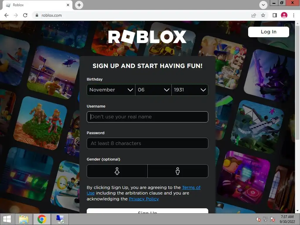Open the birthday month dropdown
Screen dimensions: 300x225
pos(111,90)
